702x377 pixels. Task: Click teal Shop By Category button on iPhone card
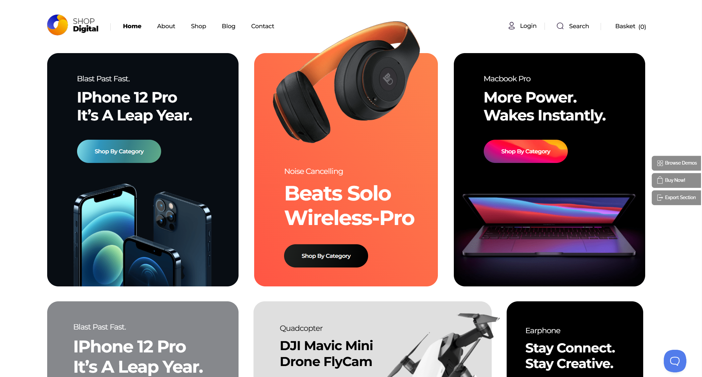(119, 151)
